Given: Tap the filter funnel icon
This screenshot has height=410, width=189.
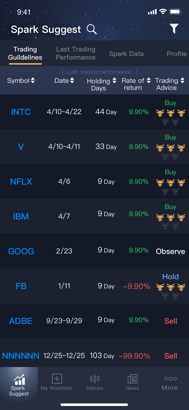Looking at the screenshot, I should [174, 29].
